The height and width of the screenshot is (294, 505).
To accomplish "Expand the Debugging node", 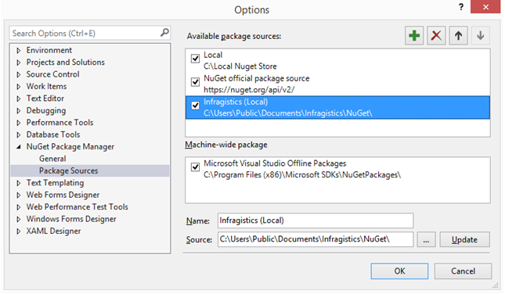I will [x=18, y=111].
